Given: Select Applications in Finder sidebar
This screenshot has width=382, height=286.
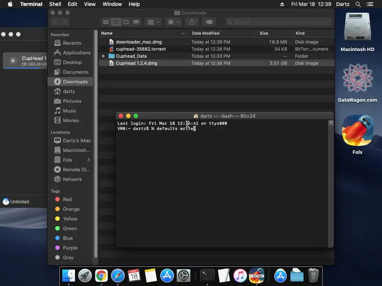Looking at the screenshot, I should 71,53.
